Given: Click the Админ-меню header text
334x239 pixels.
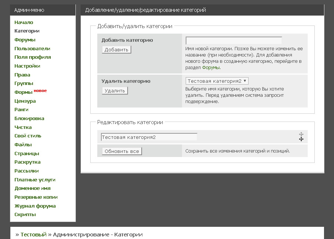Looking at the screenshot, I should (29, 10).
